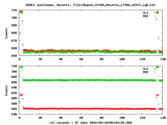Viewport: 167px width, 125px height.
Task: Click x-axis tick 120 under XL2/YR2 plot
Action: 142,118
